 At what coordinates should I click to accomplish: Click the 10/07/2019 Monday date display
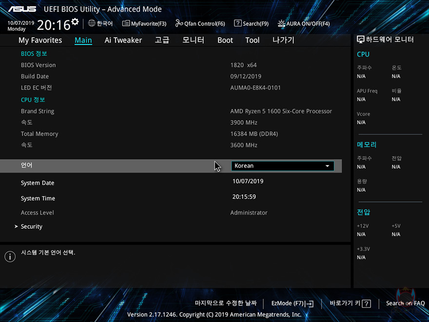tap(21, 26)
